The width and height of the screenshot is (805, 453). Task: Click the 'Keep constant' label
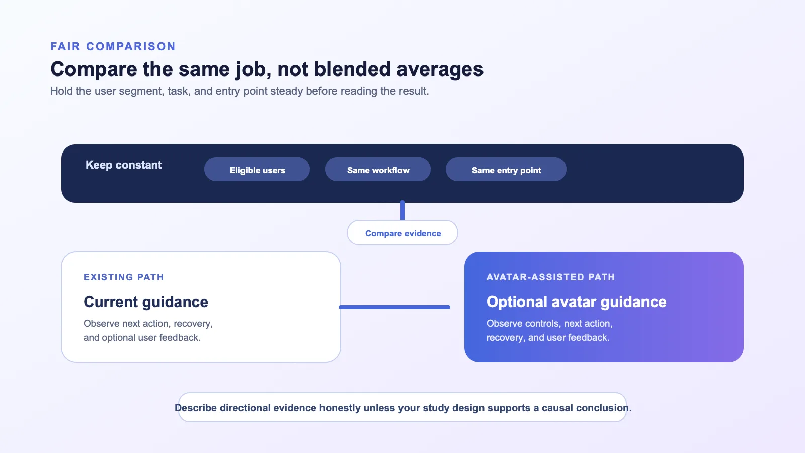[124, 165]
